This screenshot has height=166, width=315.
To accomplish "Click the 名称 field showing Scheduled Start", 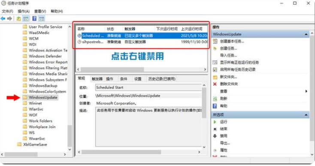I will (148, 88).
